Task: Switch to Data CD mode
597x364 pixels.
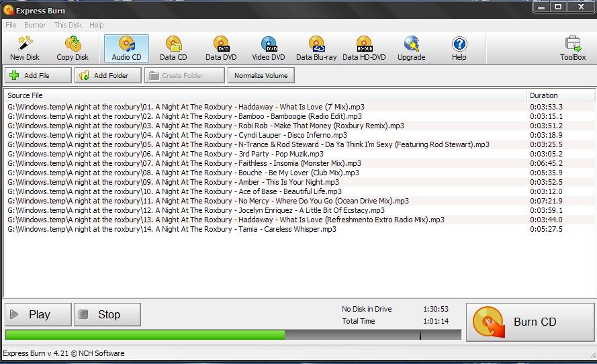Action: coord(173,49)
